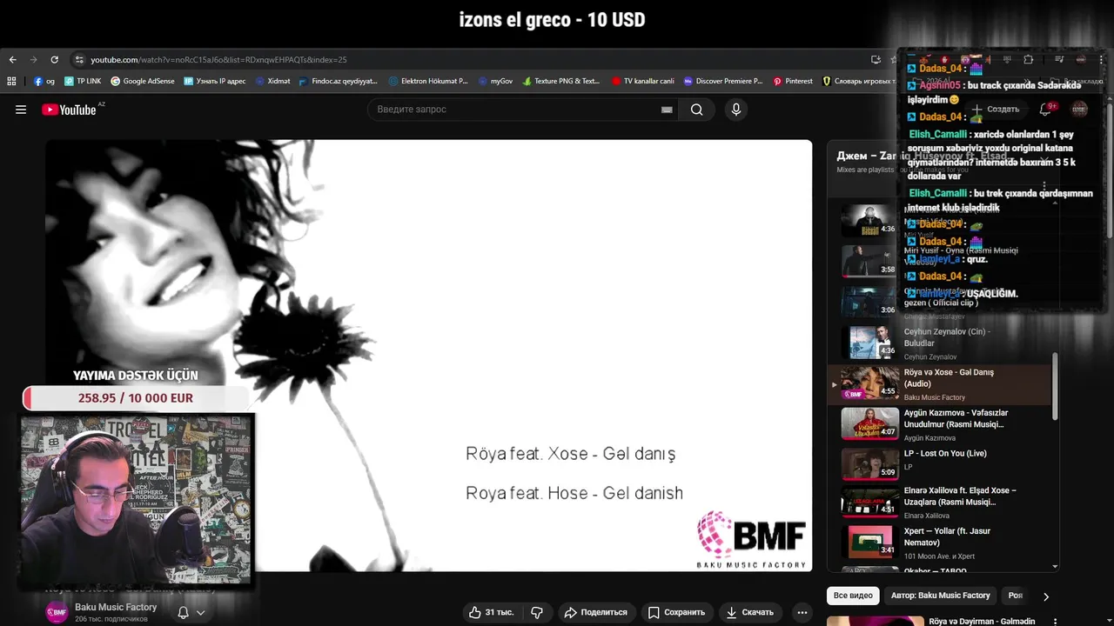This screenshot has width=1114, height=626.
Task: Click the Скачать download button
Action: [750, 612]
